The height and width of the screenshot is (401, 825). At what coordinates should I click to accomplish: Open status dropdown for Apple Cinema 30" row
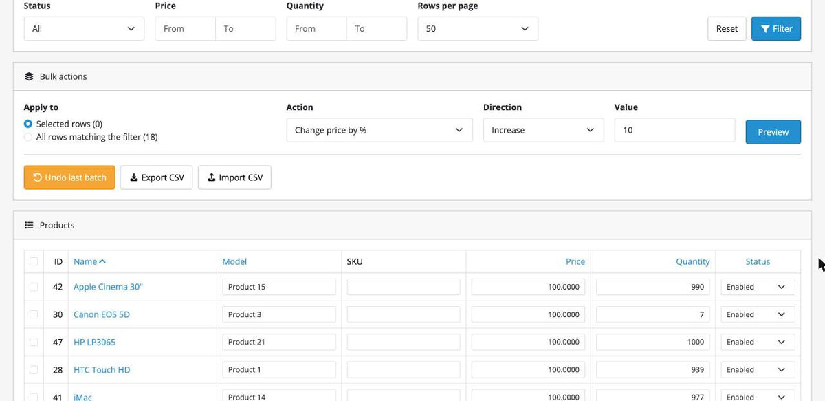point(758,287)
